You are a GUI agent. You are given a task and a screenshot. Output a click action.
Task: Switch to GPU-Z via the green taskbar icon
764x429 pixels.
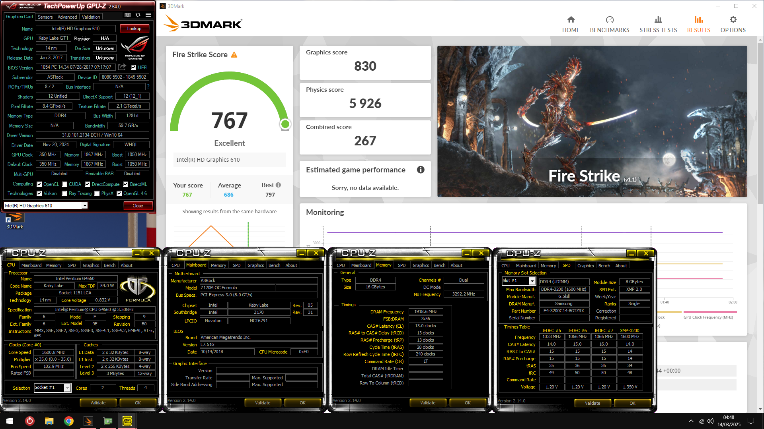tap(107, 421)
